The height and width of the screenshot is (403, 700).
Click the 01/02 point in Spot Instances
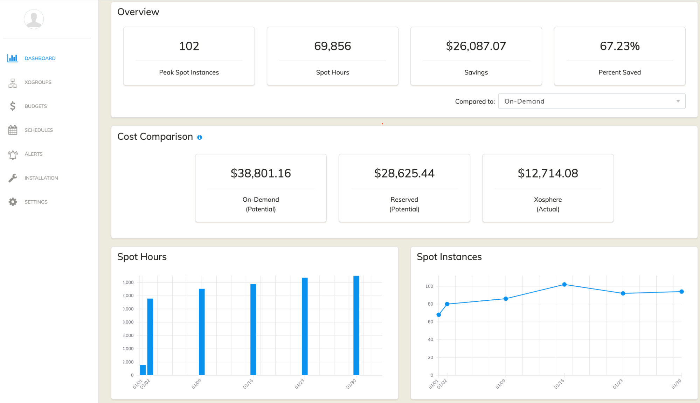447,304
